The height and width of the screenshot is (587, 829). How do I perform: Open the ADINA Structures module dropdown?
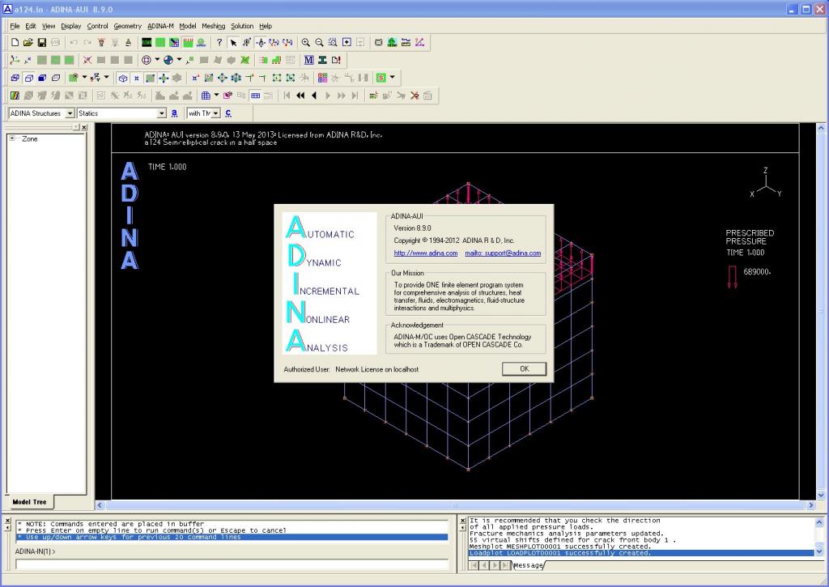pos(70,113)
